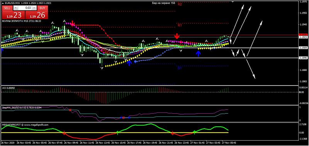Click the blue buy arrow near 26 Nov 17:45

point(129,63)
